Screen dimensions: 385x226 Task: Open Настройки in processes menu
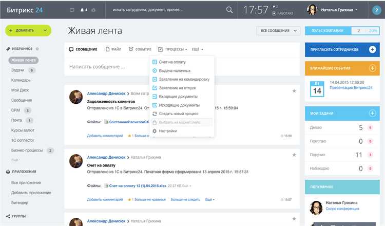click(x=168, y=131)
